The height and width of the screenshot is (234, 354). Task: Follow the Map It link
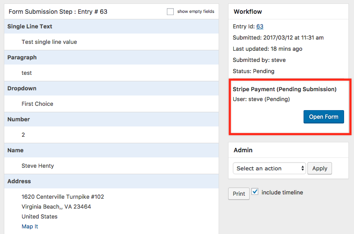[30, 226]
